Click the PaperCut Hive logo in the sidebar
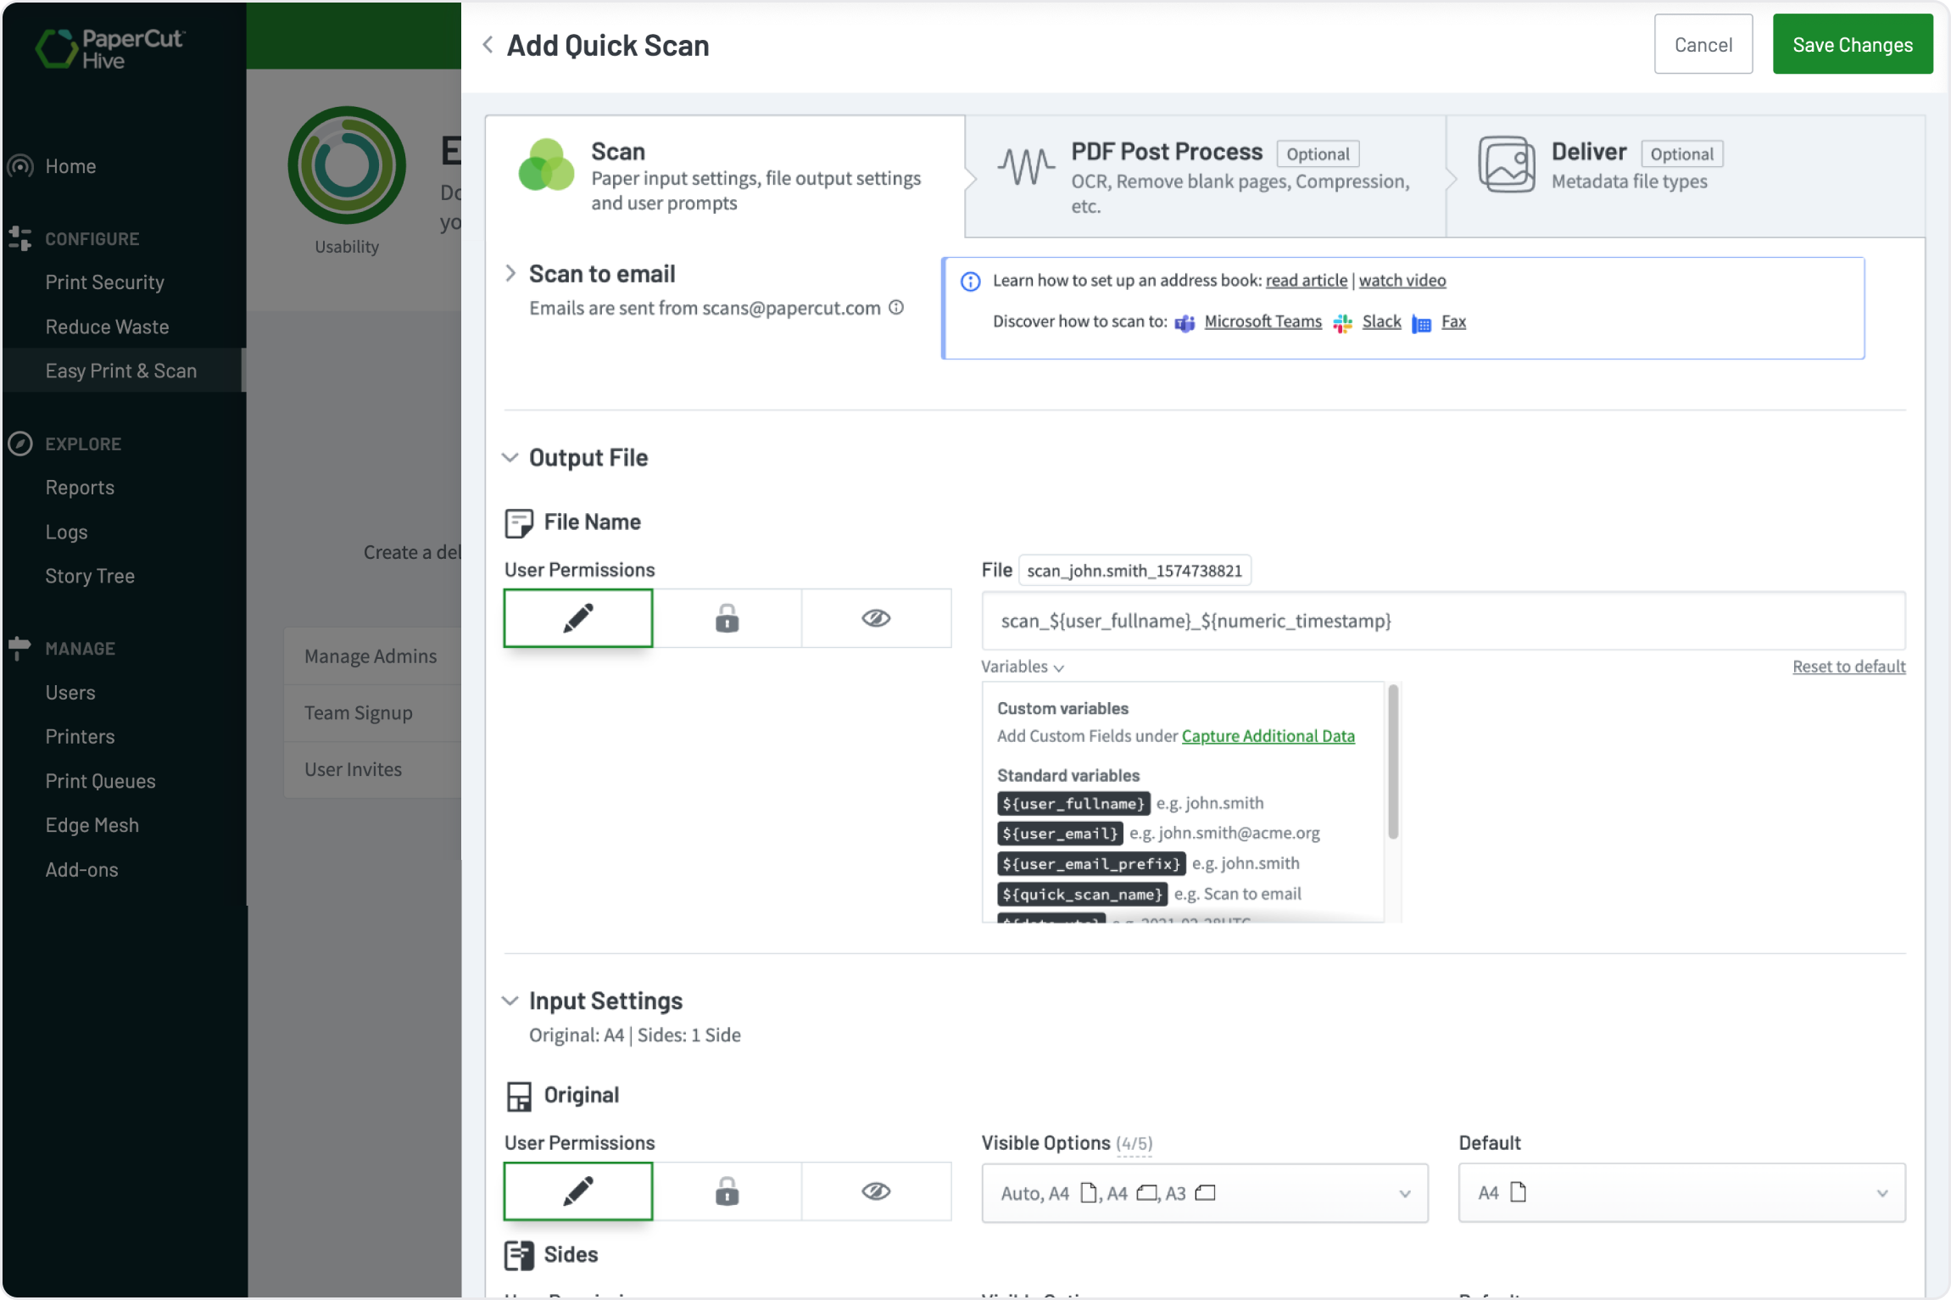The height and width of the screenshot is (1300, 1951). coord(109,47)
